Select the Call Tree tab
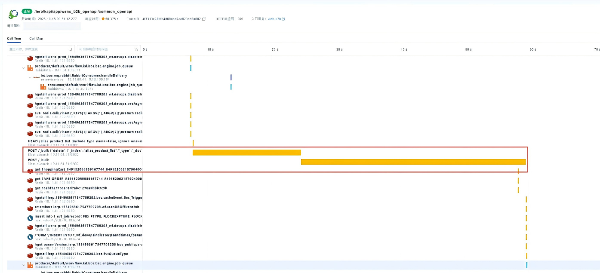The image size is (600, 273). 14,39
